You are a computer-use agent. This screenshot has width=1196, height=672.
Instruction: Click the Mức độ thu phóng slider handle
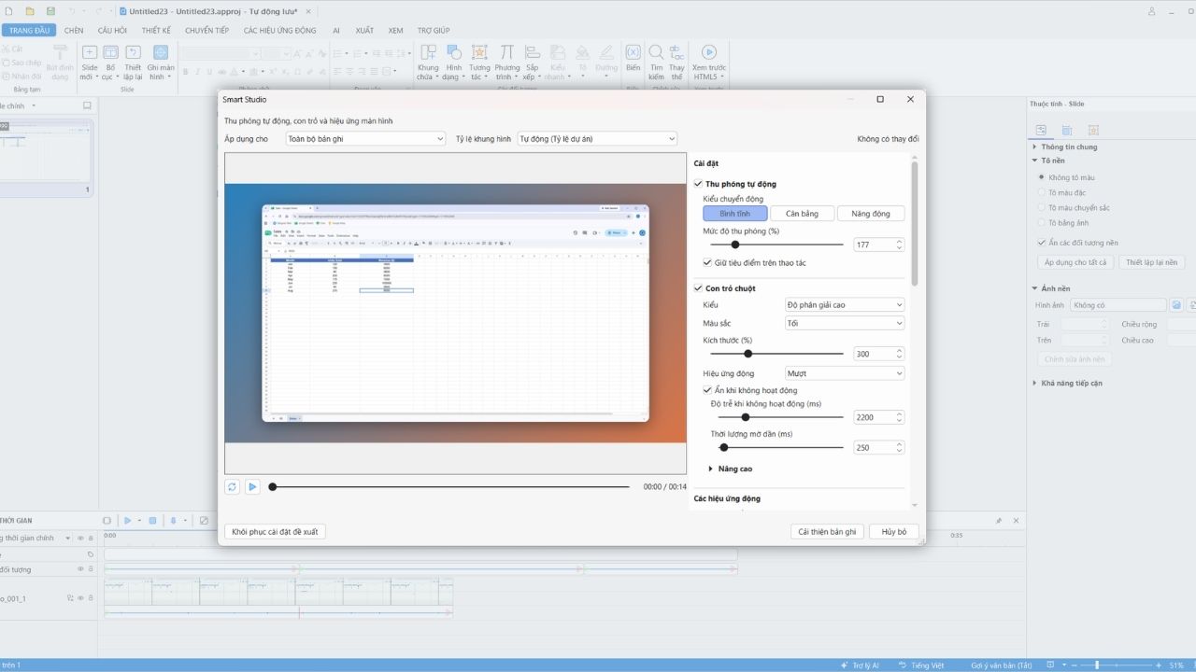click(x=735, y=245)
